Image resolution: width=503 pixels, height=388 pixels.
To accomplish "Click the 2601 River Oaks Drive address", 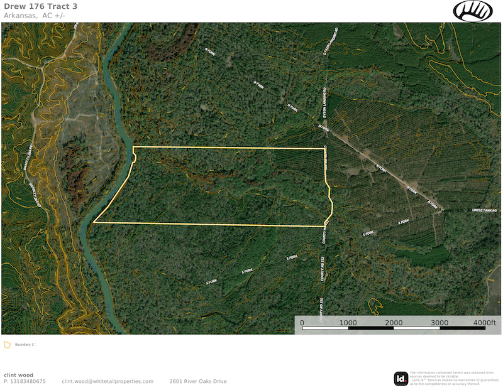I will tap(197, 381).
